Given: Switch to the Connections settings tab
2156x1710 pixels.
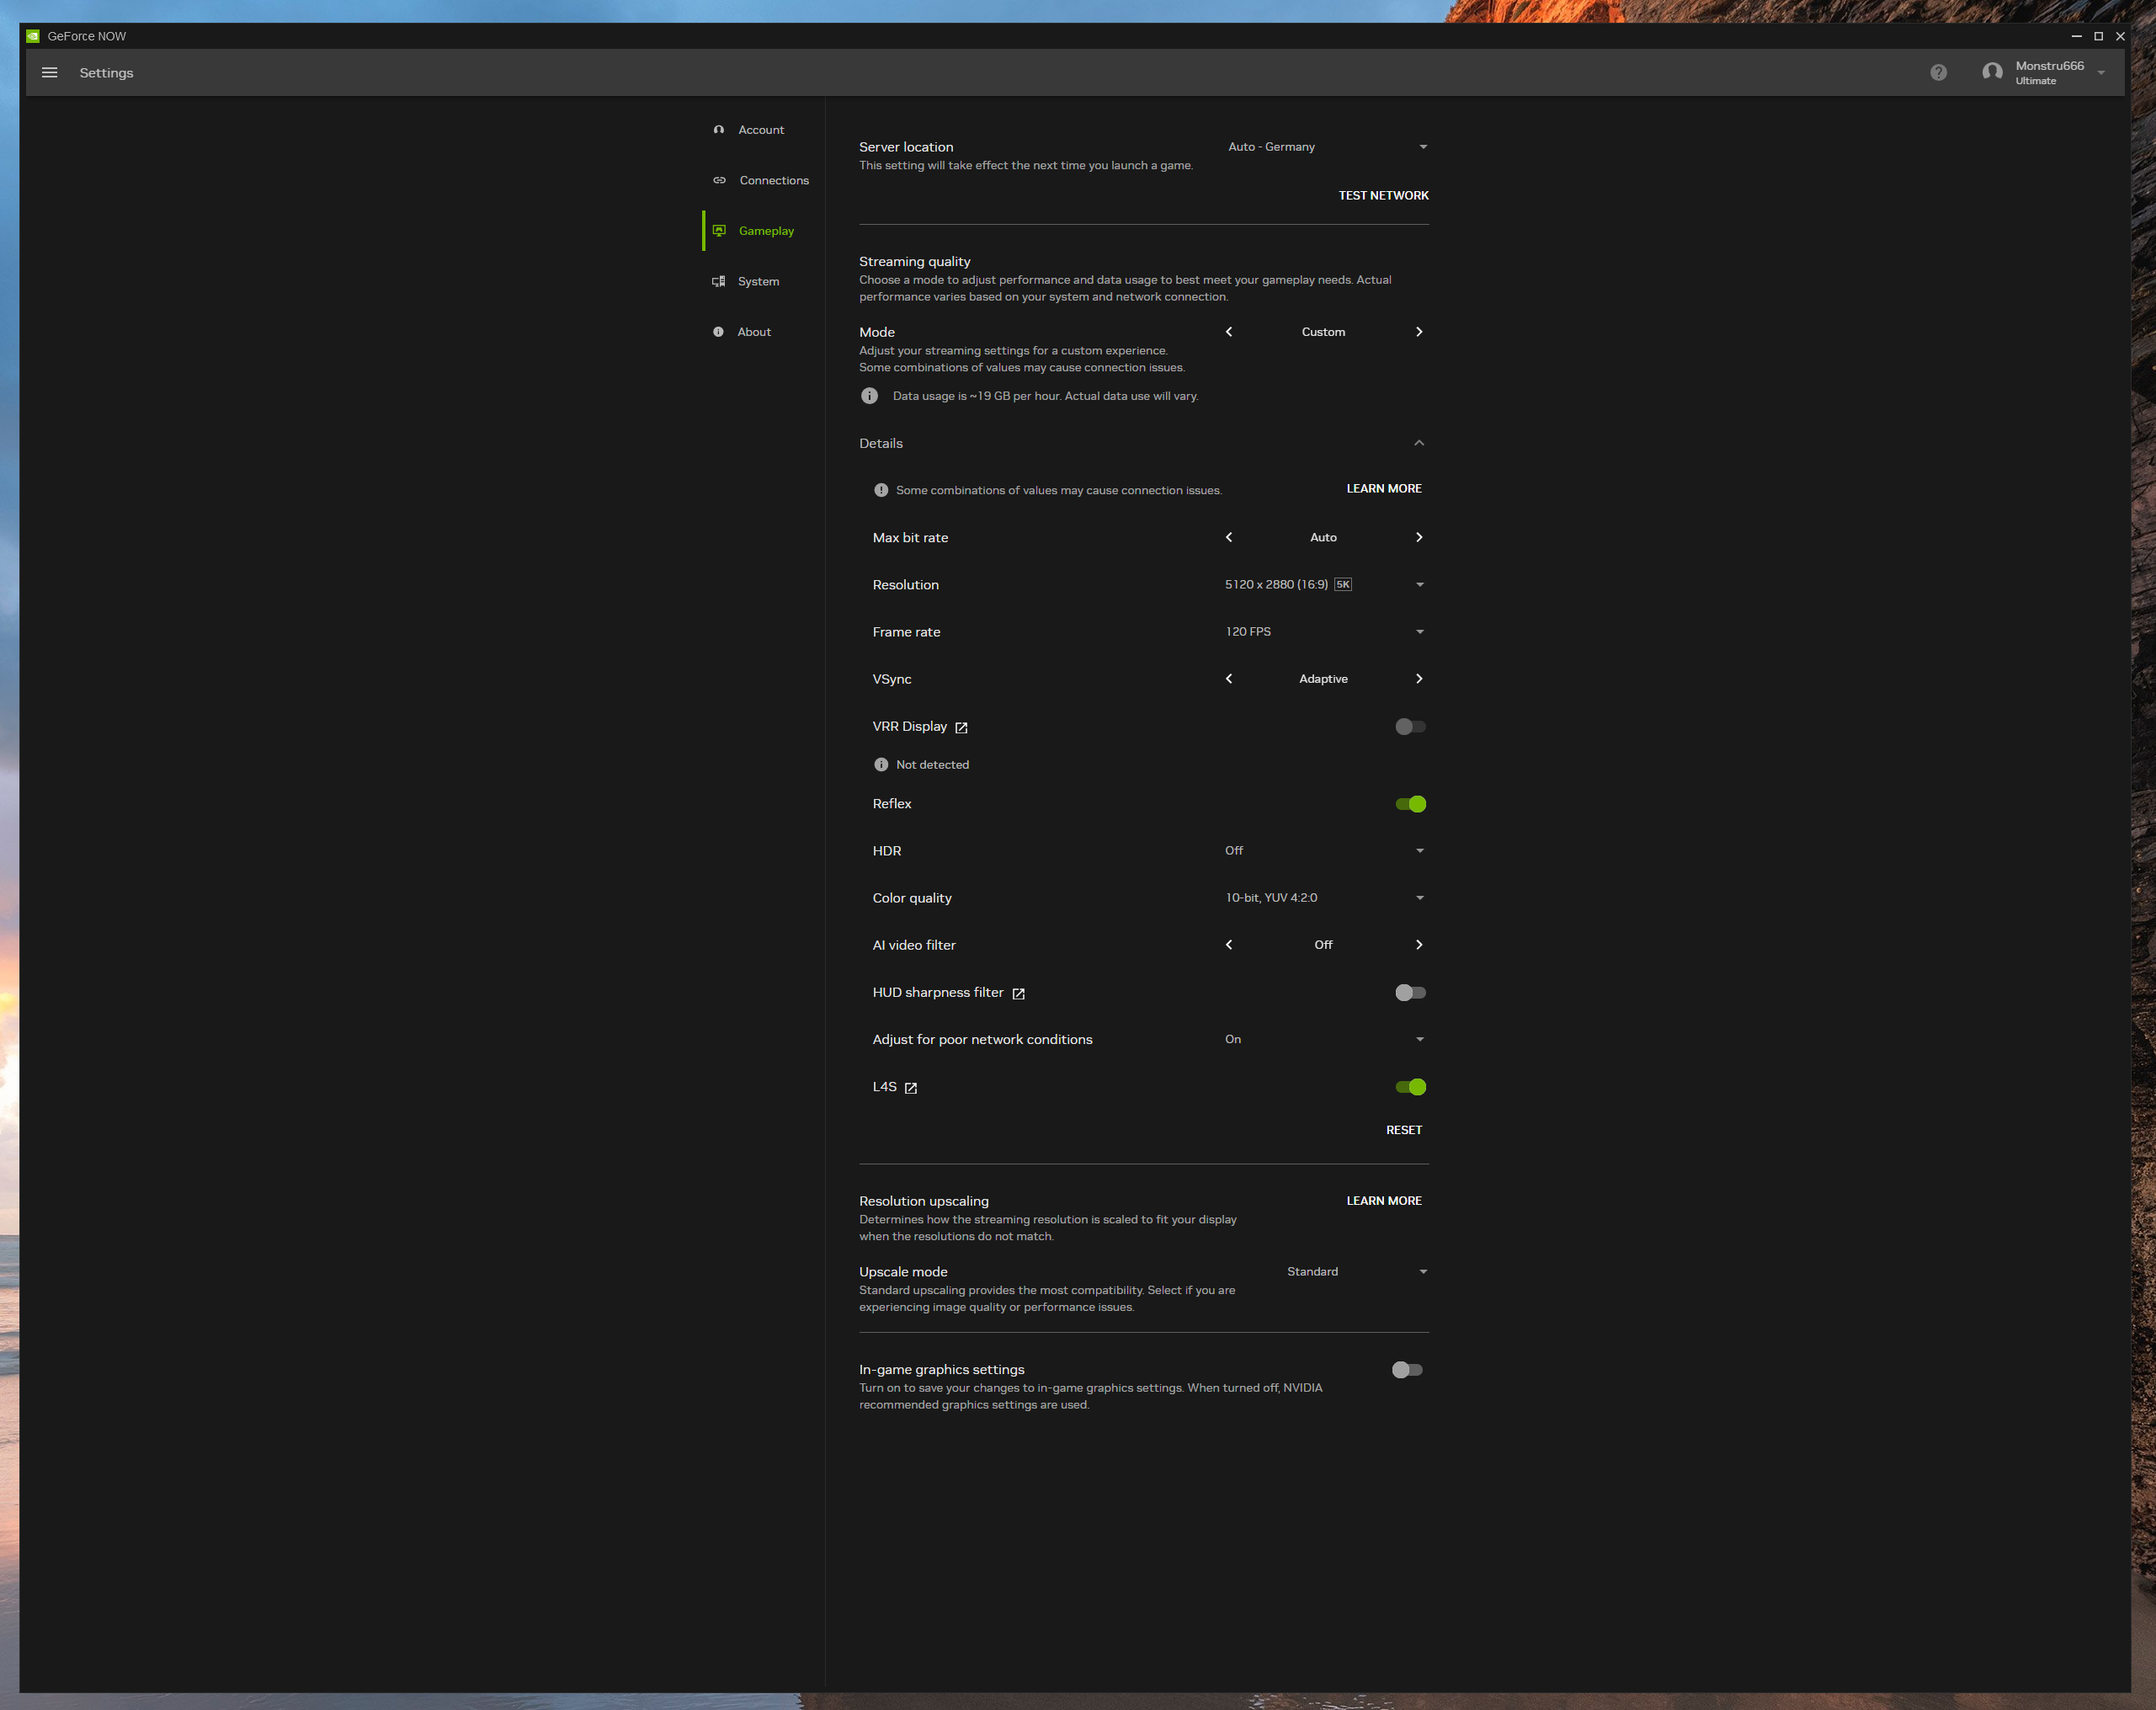Looking at the screenshot, I should coord(773,181).
